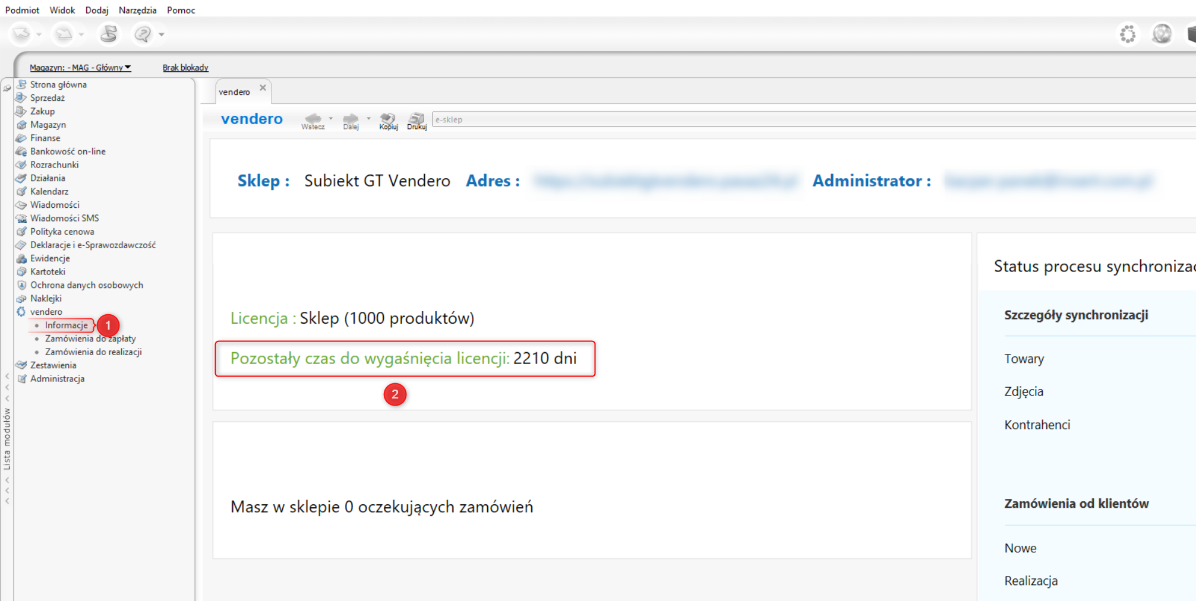Open the Polityka cenowa module

click(62, 232)
